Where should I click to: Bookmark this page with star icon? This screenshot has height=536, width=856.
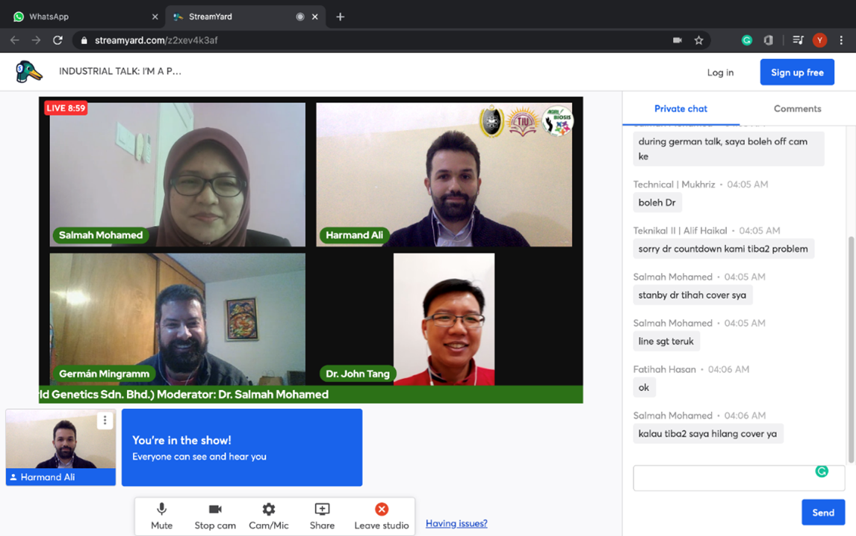click(698, 40)
